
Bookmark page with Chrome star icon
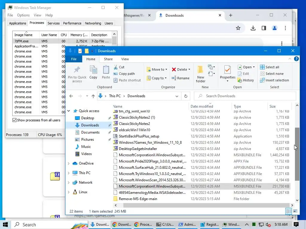238,28
